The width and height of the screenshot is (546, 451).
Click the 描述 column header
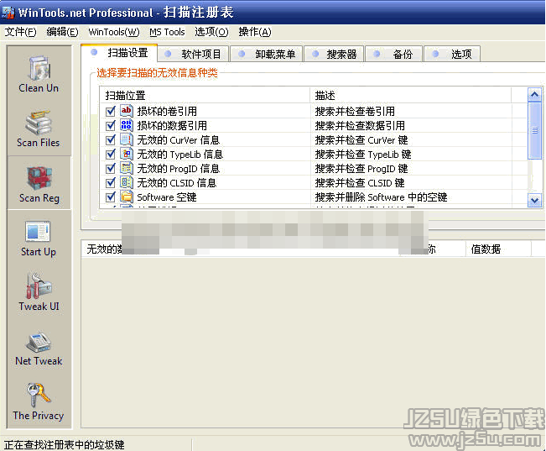[x=410, y=95]
